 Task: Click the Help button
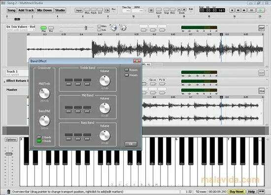click(x=251, y=192)
